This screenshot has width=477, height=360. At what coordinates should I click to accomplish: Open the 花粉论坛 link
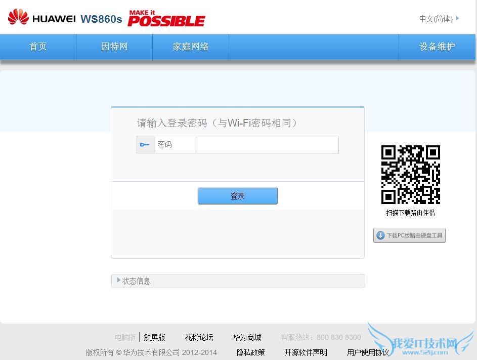click(x=199, y=337)
